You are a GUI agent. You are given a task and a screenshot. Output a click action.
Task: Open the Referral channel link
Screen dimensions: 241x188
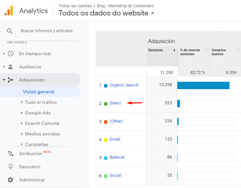click(x=117, y=157)
